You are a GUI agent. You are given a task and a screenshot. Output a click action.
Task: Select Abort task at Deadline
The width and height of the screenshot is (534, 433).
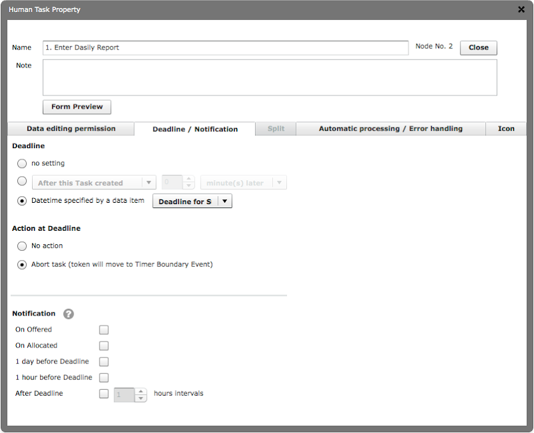tap(21, 265)
